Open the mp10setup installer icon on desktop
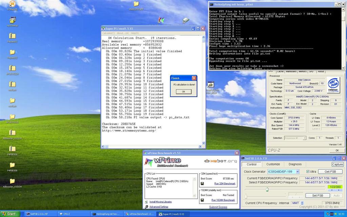 tap(13, 20)
